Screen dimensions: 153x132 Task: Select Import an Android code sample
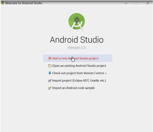pyautogui.click(x=73, y=88)
